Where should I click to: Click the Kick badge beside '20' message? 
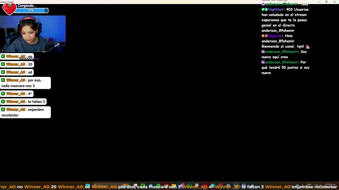pos(3,64)
